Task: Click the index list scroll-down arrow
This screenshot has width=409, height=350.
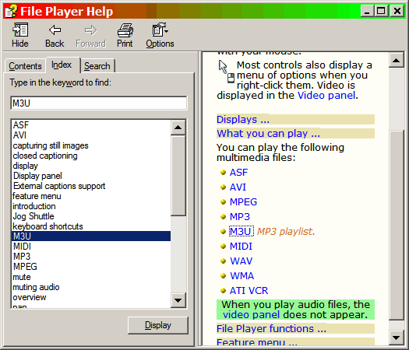Action: pyautogui.click(x=178, y=300)
